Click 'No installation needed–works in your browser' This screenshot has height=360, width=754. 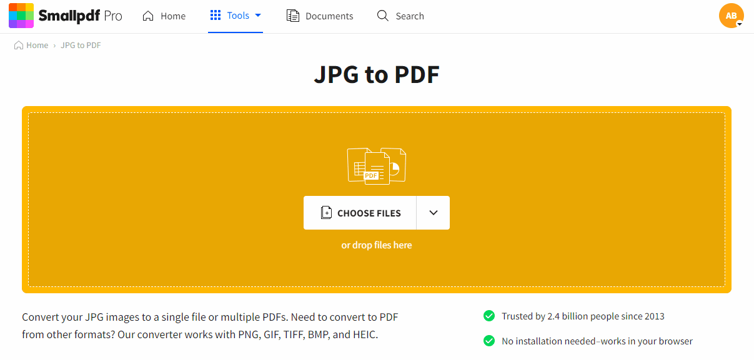tap(597, 341)
